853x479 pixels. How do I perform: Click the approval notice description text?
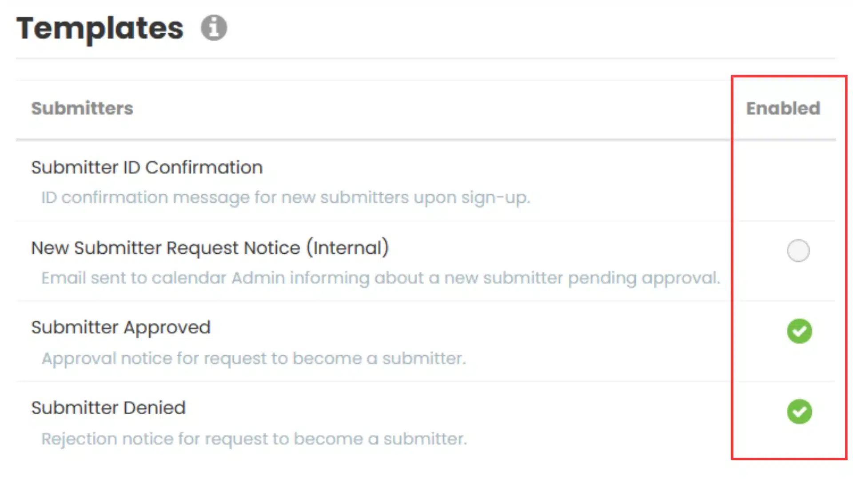click(x=254, y=358)
